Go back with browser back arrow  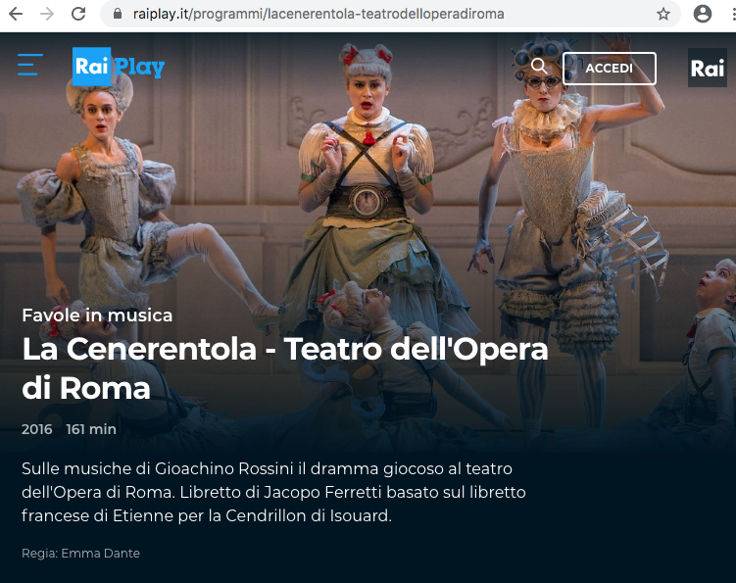16,14
